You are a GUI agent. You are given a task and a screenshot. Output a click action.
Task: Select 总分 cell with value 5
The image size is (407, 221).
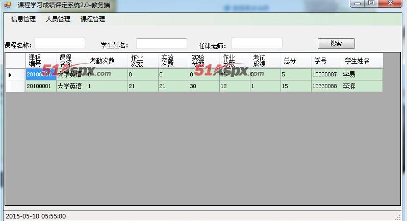(x=296, y=75)
